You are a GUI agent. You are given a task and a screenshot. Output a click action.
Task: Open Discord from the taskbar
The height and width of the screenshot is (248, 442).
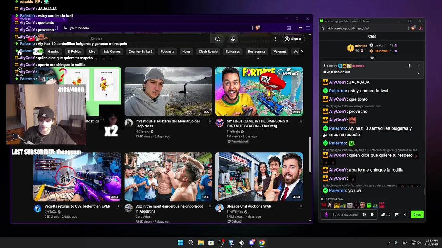click(252, 242)
